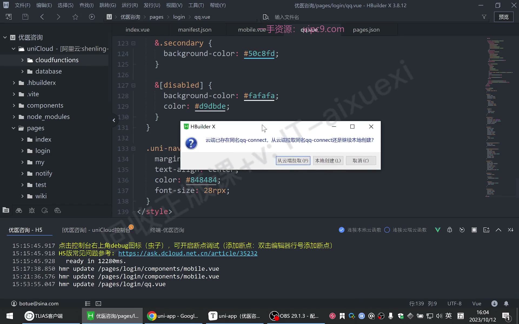Viewport: 519px width, 324px height.
Task: Collapse the project sidebar with arrow handle
Action: (x=114, y=120)
